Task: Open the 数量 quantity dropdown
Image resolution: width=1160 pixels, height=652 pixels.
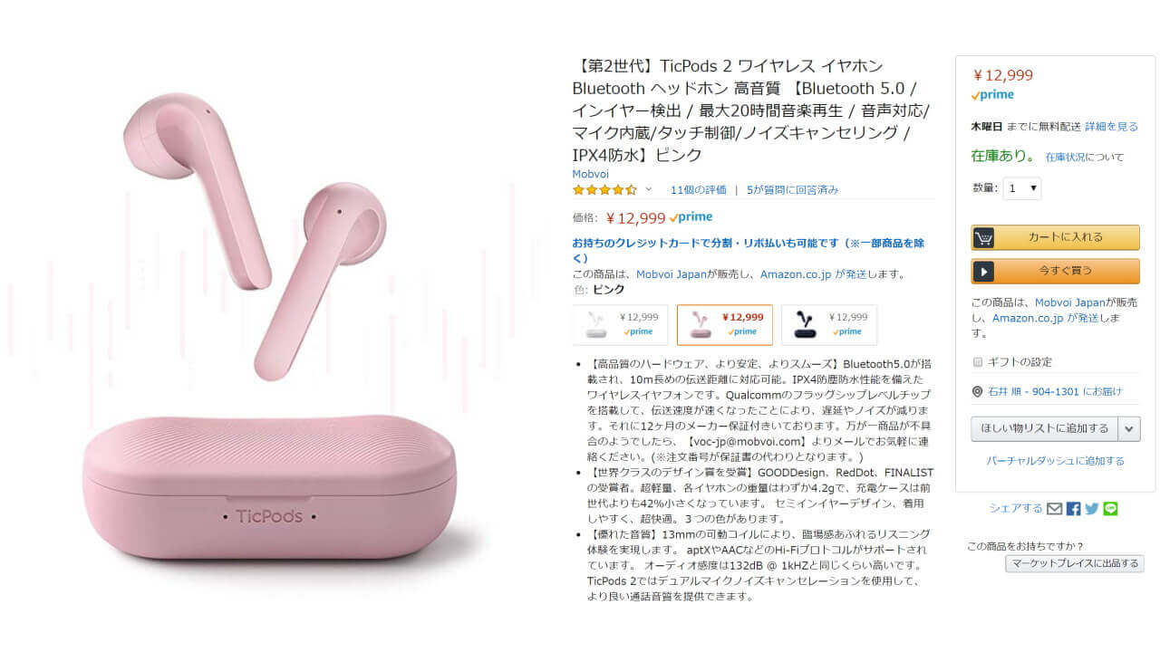Action: tap(1021, 188)
